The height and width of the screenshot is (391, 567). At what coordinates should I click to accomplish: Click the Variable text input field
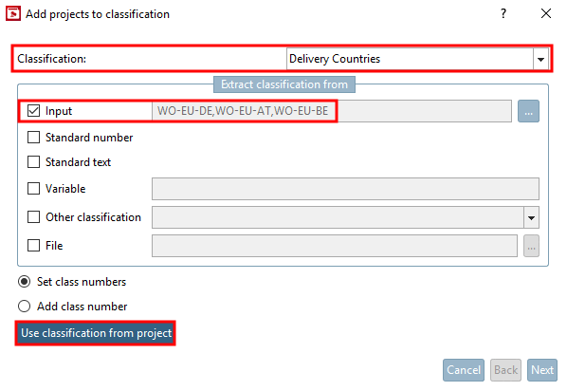[x=345, y=189]
